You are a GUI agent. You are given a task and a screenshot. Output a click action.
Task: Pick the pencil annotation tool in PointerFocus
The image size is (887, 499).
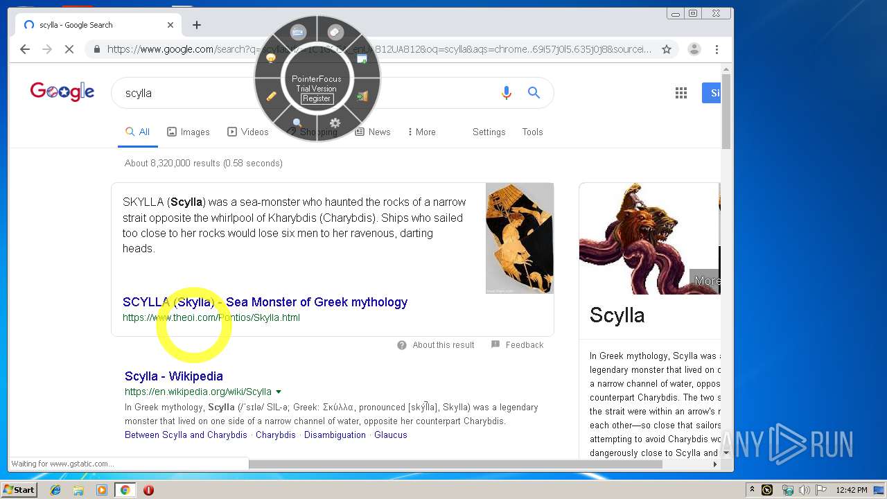tap(271, 96)
